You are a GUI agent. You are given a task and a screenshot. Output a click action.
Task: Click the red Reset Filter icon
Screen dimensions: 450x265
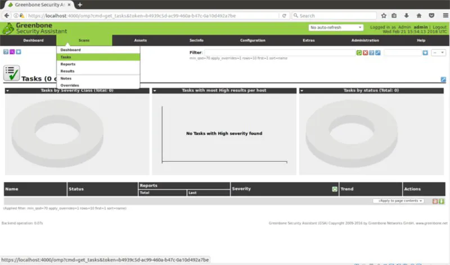point(365,53)
